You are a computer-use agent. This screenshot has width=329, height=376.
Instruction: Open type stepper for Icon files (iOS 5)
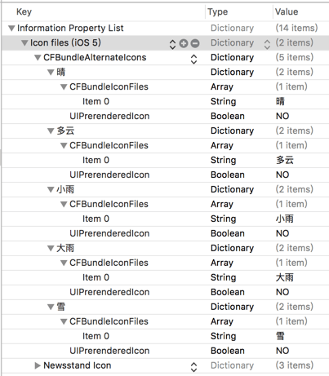[267, 44]
